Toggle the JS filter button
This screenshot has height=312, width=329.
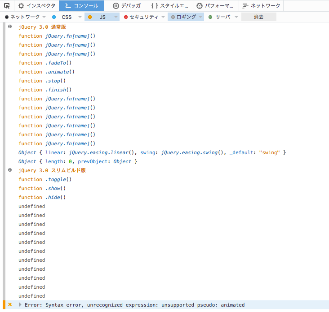click(99, 17)
